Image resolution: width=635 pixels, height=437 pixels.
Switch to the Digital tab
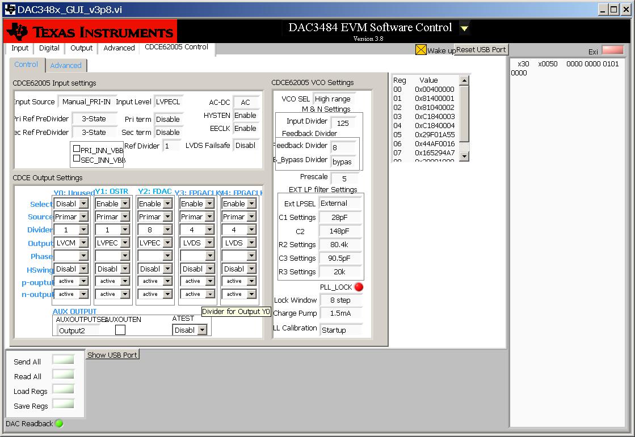tap(49, 48)
